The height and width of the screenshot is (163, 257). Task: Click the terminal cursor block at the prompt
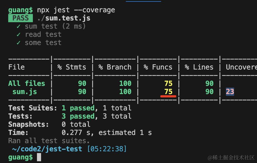39,157
